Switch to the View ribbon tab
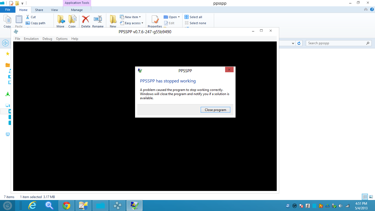The image size is (375, 211). coord(54,10)
